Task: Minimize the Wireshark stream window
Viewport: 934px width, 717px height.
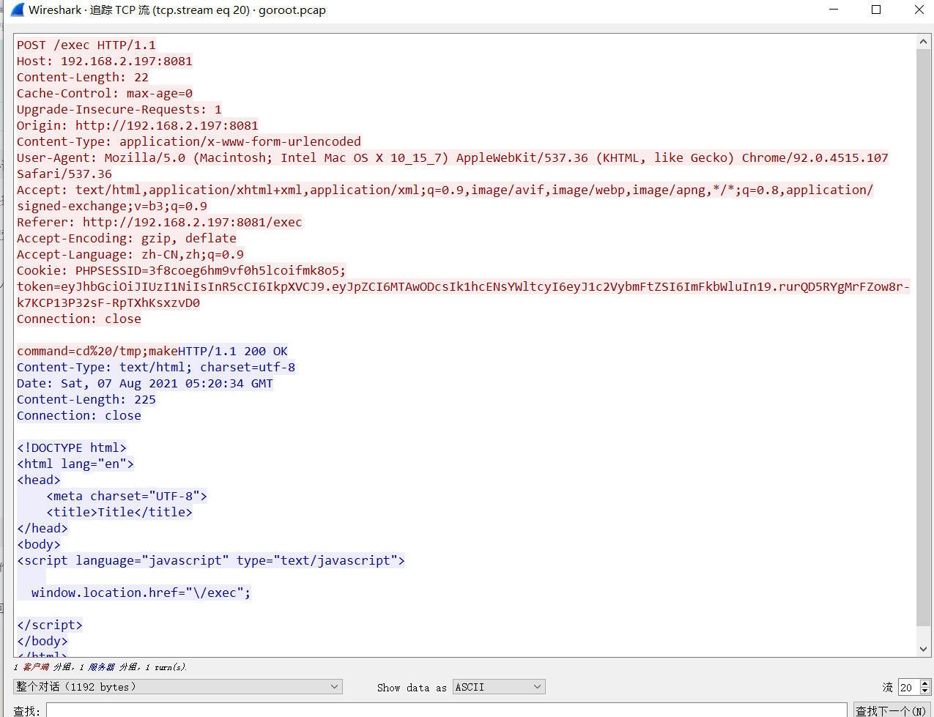Action: tap(833, 10)
